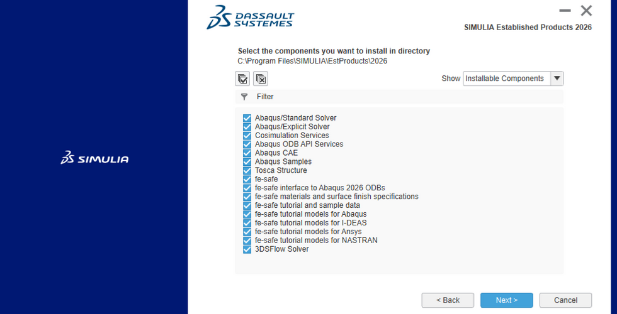
Task: Toggle Abaqus ODB API Services checkbox
Action: [247, 144]
